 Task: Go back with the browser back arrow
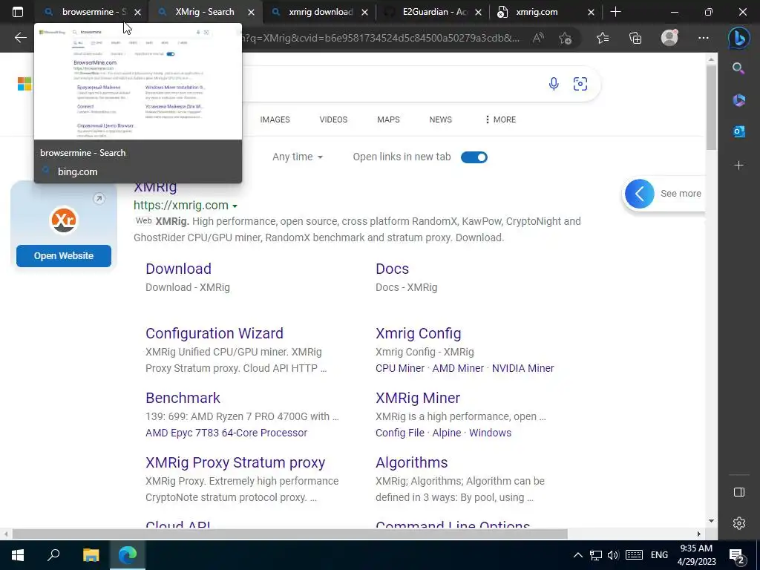20,37
